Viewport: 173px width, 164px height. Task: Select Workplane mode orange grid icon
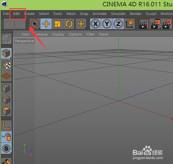(6, 76)
